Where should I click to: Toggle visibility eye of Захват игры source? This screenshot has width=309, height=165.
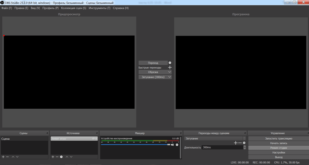tap(93, 139)
